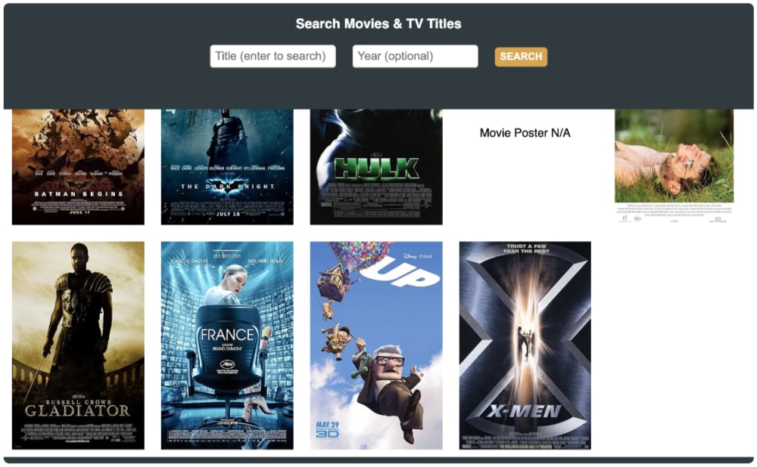This screenshot has width=757, height=467.
Task: Click the dark footer bar at page bottom
Action: pos(378,460)
